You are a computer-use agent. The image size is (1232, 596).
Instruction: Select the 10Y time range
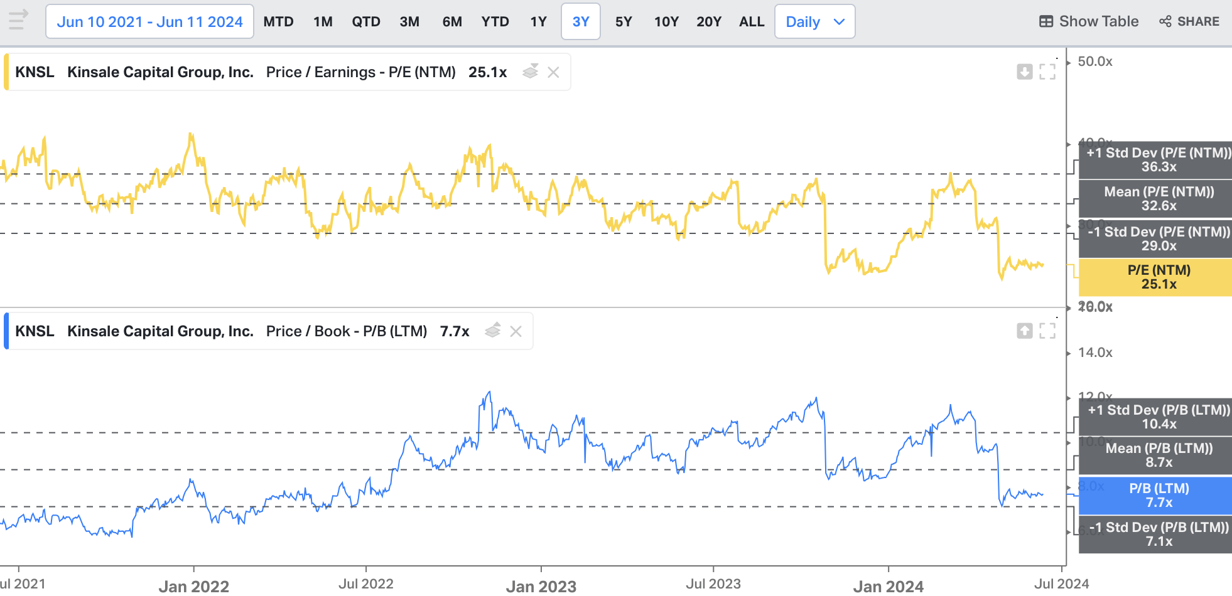666,21
